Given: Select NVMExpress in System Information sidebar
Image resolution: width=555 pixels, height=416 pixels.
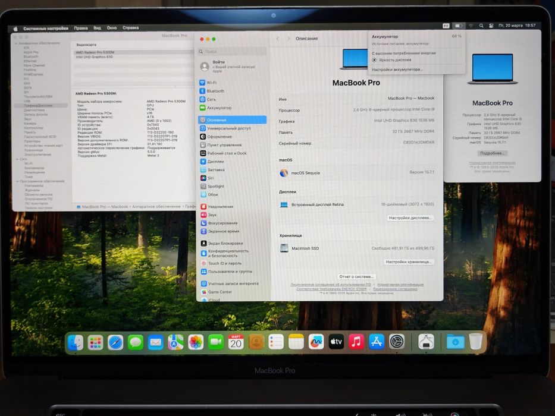Looking at the screenshot, I should pyautogui.click(x=33, y=74).
